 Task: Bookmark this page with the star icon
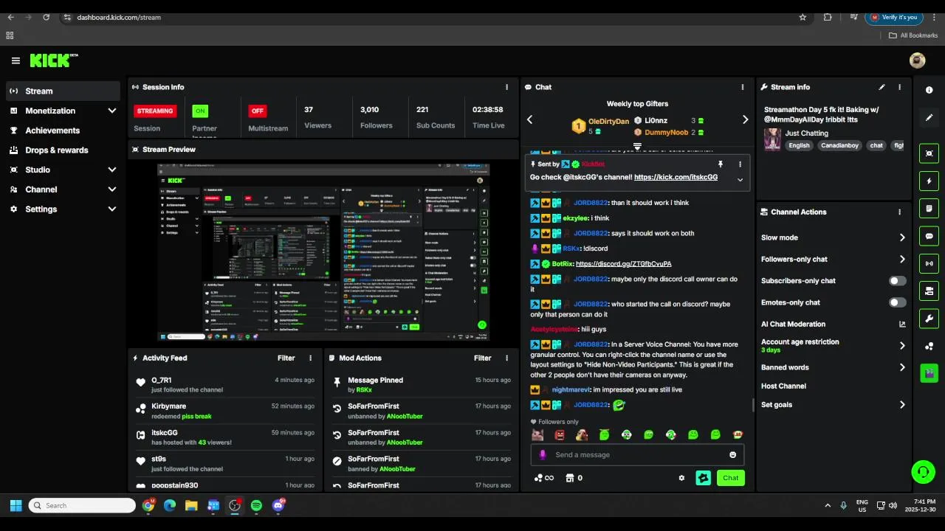pos(803,17)
